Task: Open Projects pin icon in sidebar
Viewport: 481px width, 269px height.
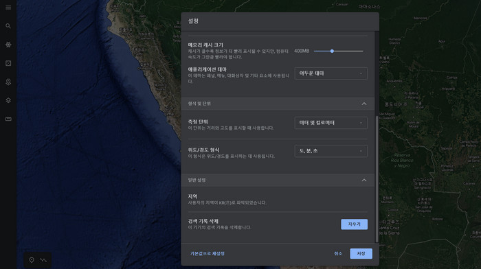Action: 8,82
